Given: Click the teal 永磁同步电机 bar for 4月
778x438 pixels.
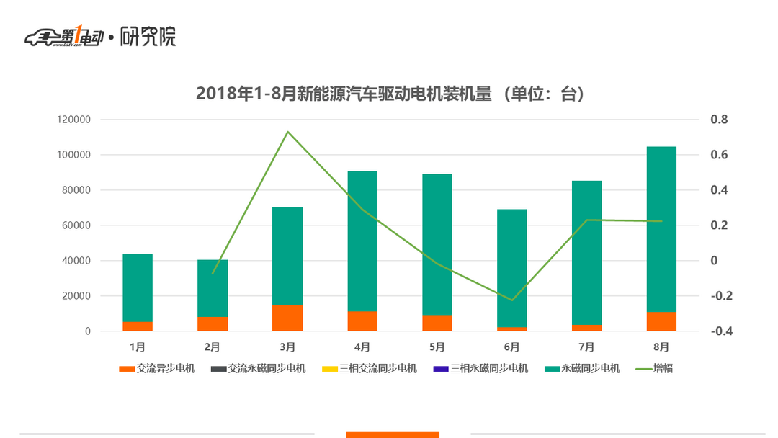Looking at the screenshot, I should click(362, 241).
